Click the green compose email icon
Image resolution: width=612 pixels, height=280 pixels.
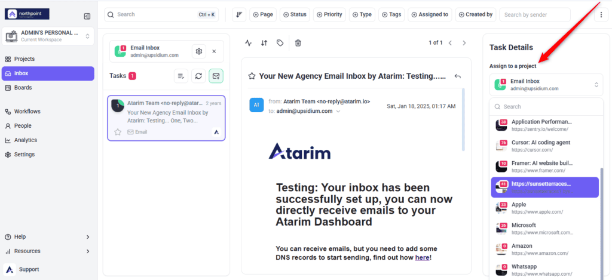pos(216,76)
